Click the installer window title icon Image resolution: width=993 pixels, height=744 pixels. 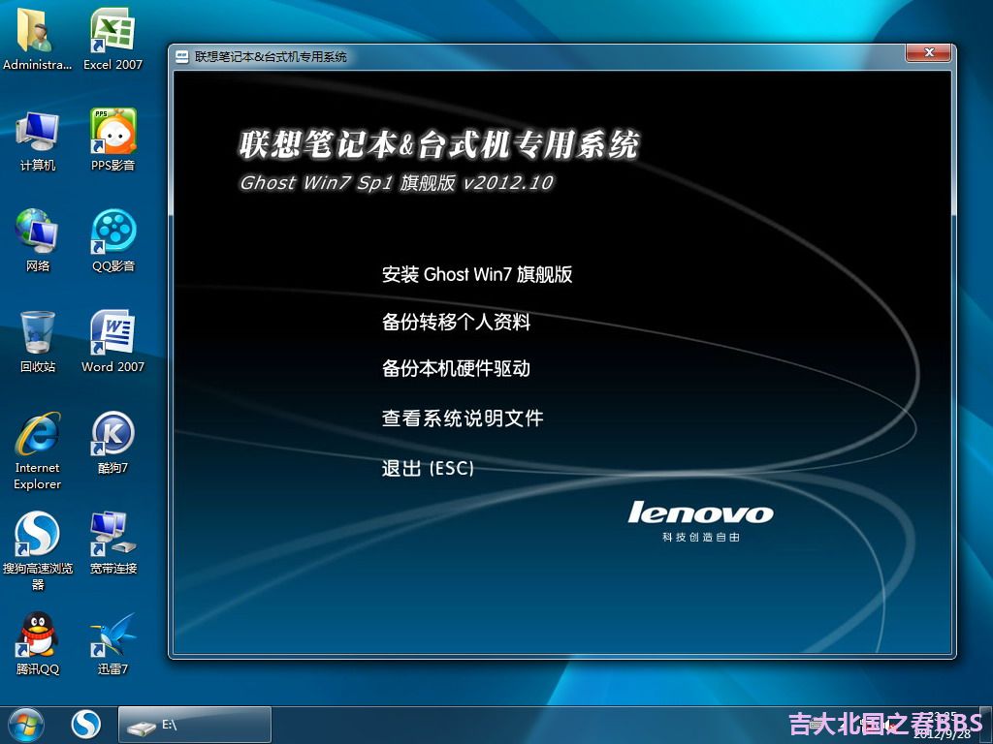point(181,57)
